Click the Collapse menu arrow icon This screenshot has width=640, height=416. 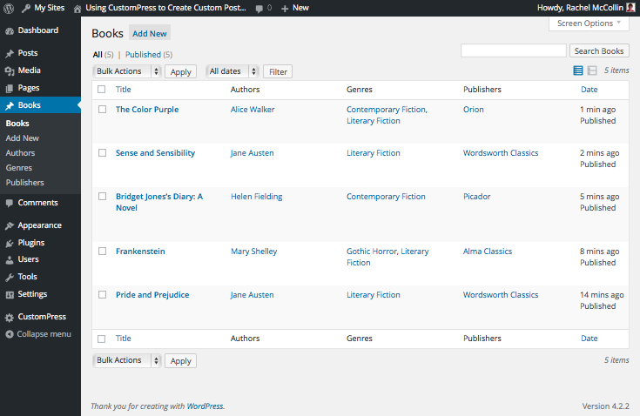[x=10, y=334]
